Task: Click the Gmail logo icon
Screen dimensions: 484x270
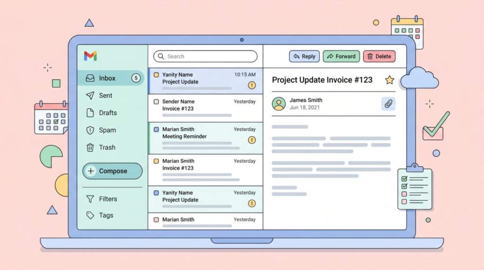Action: click(90, 56)
